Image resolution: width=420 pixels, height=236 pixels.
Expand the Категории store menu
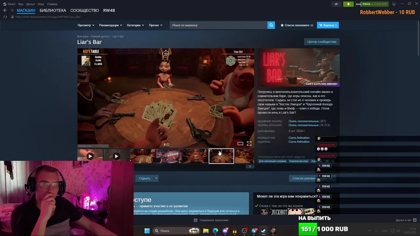[136, 25]
